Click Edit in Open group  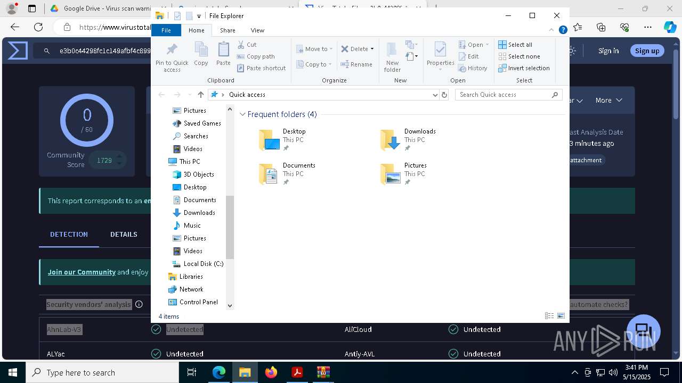pyautogui.click(x=468, y=56)
